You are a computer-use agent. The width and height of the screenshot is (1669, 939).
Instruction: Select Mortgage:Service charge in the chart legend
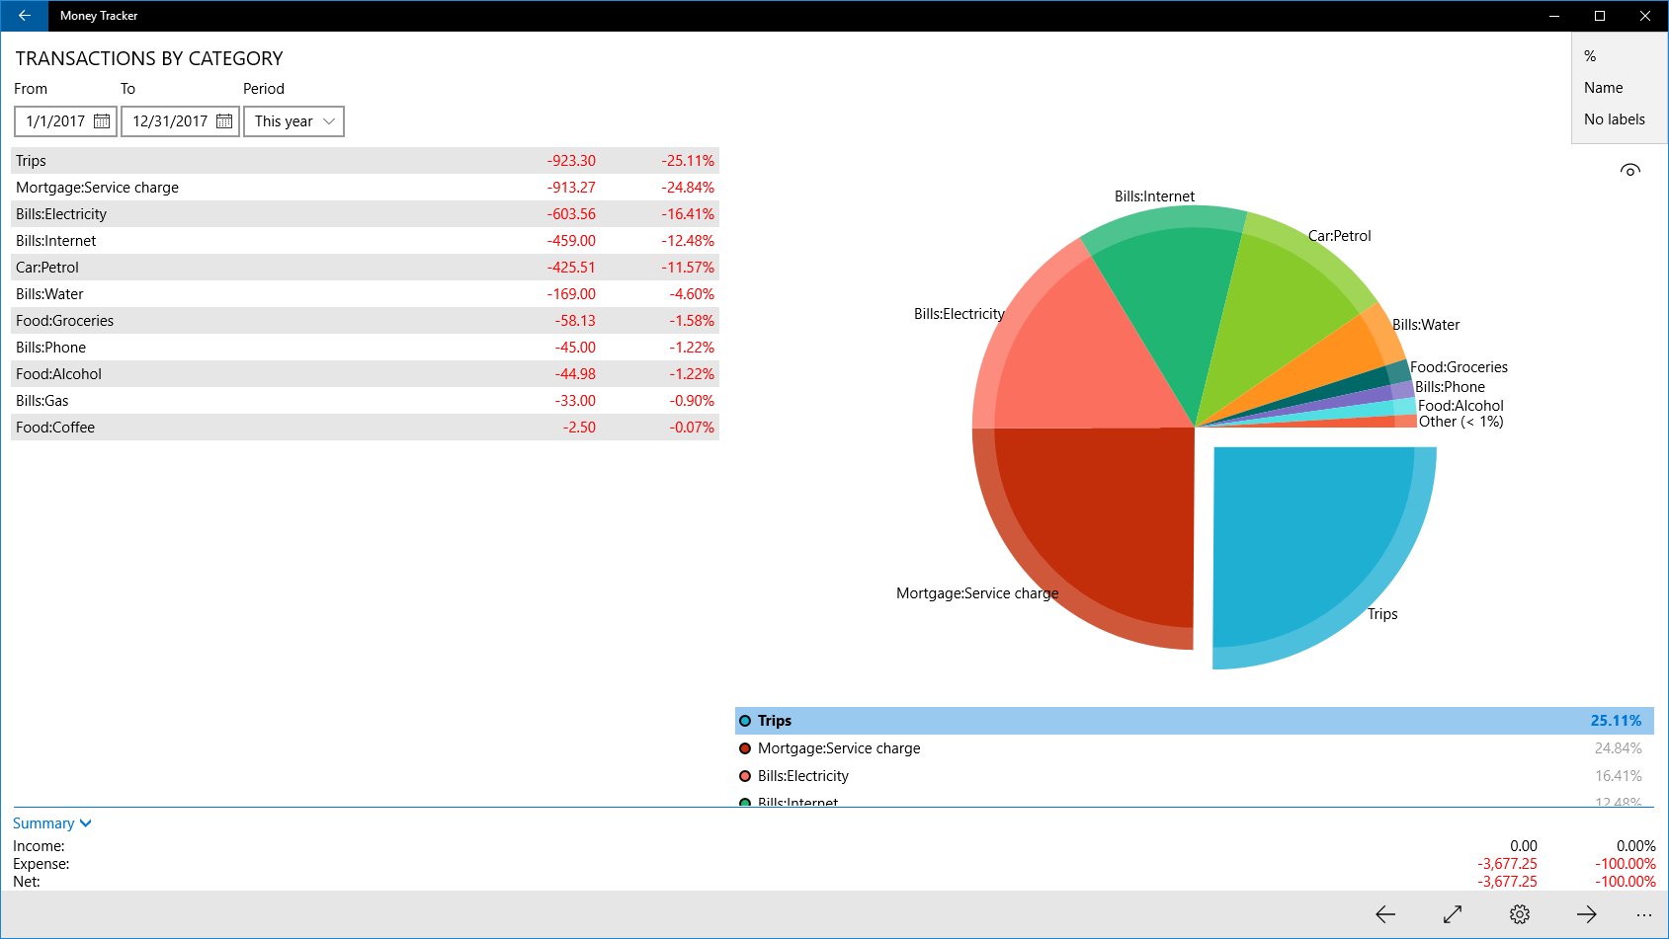[1195, 748]
